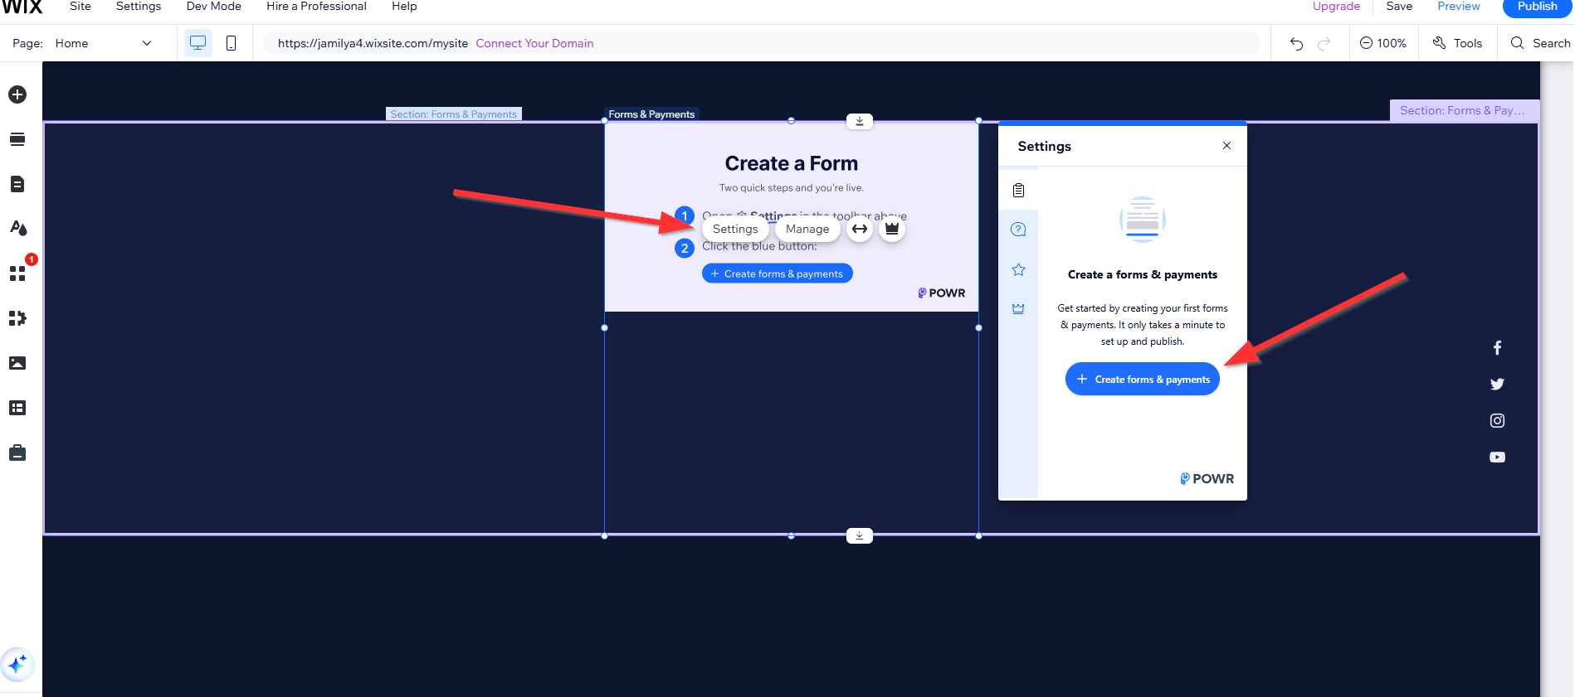The width and height of the screenshot is (1575, 697).
Task: Open the Site menu
Action: (80, 7)
